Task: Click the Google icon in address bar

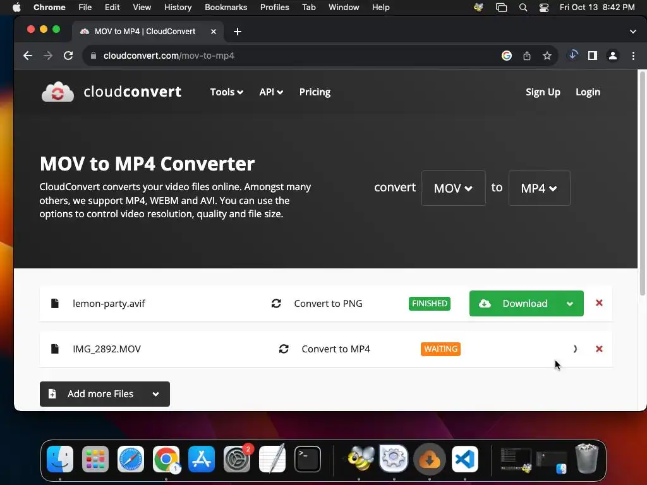Action: point(507,56)
